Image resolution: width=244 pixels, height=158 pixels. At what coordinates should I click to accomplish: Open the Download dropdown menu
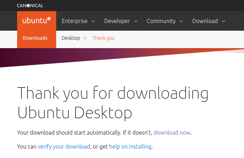tap(209, 21)
